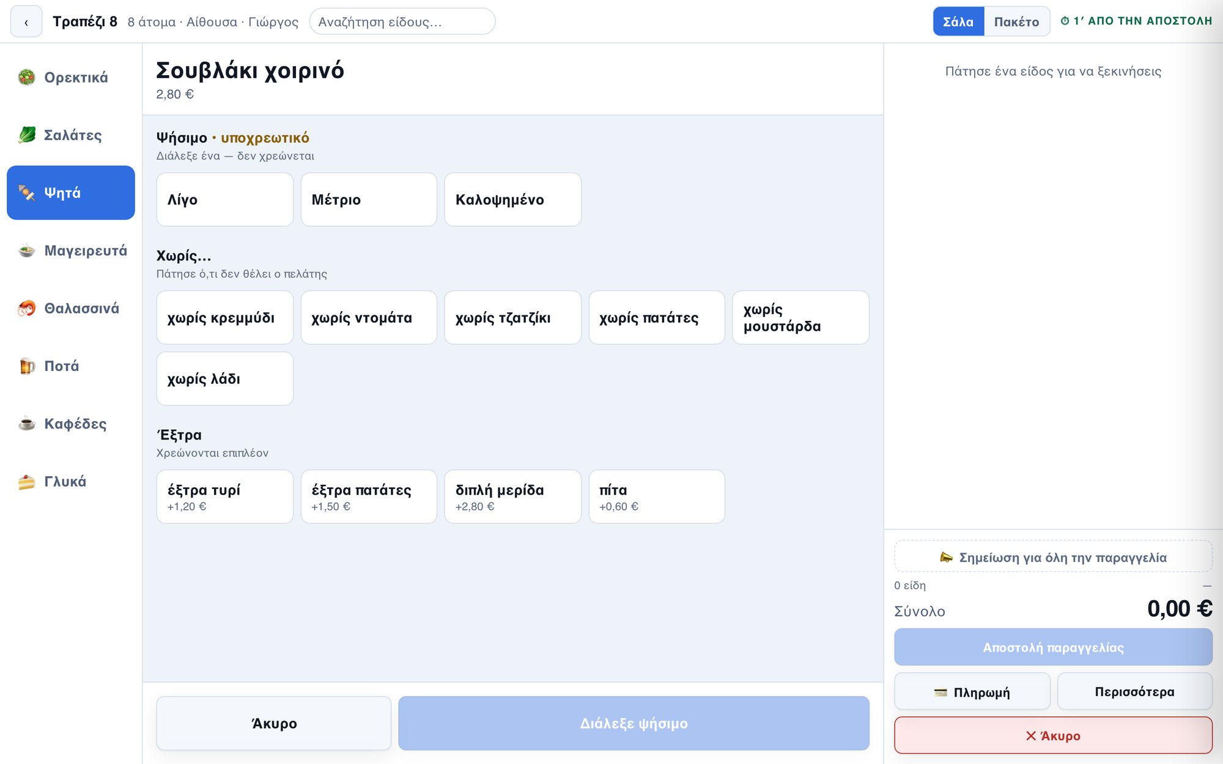Add πίτα extra

[657, 497]
